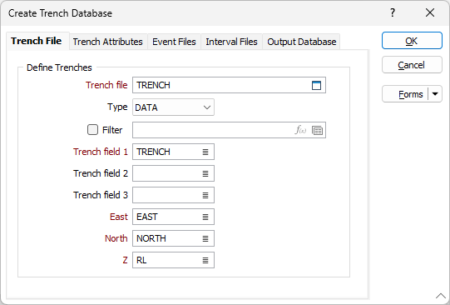450x305 pixels.
Task: Enable the Filter checkbox
Action: (92, 130)
